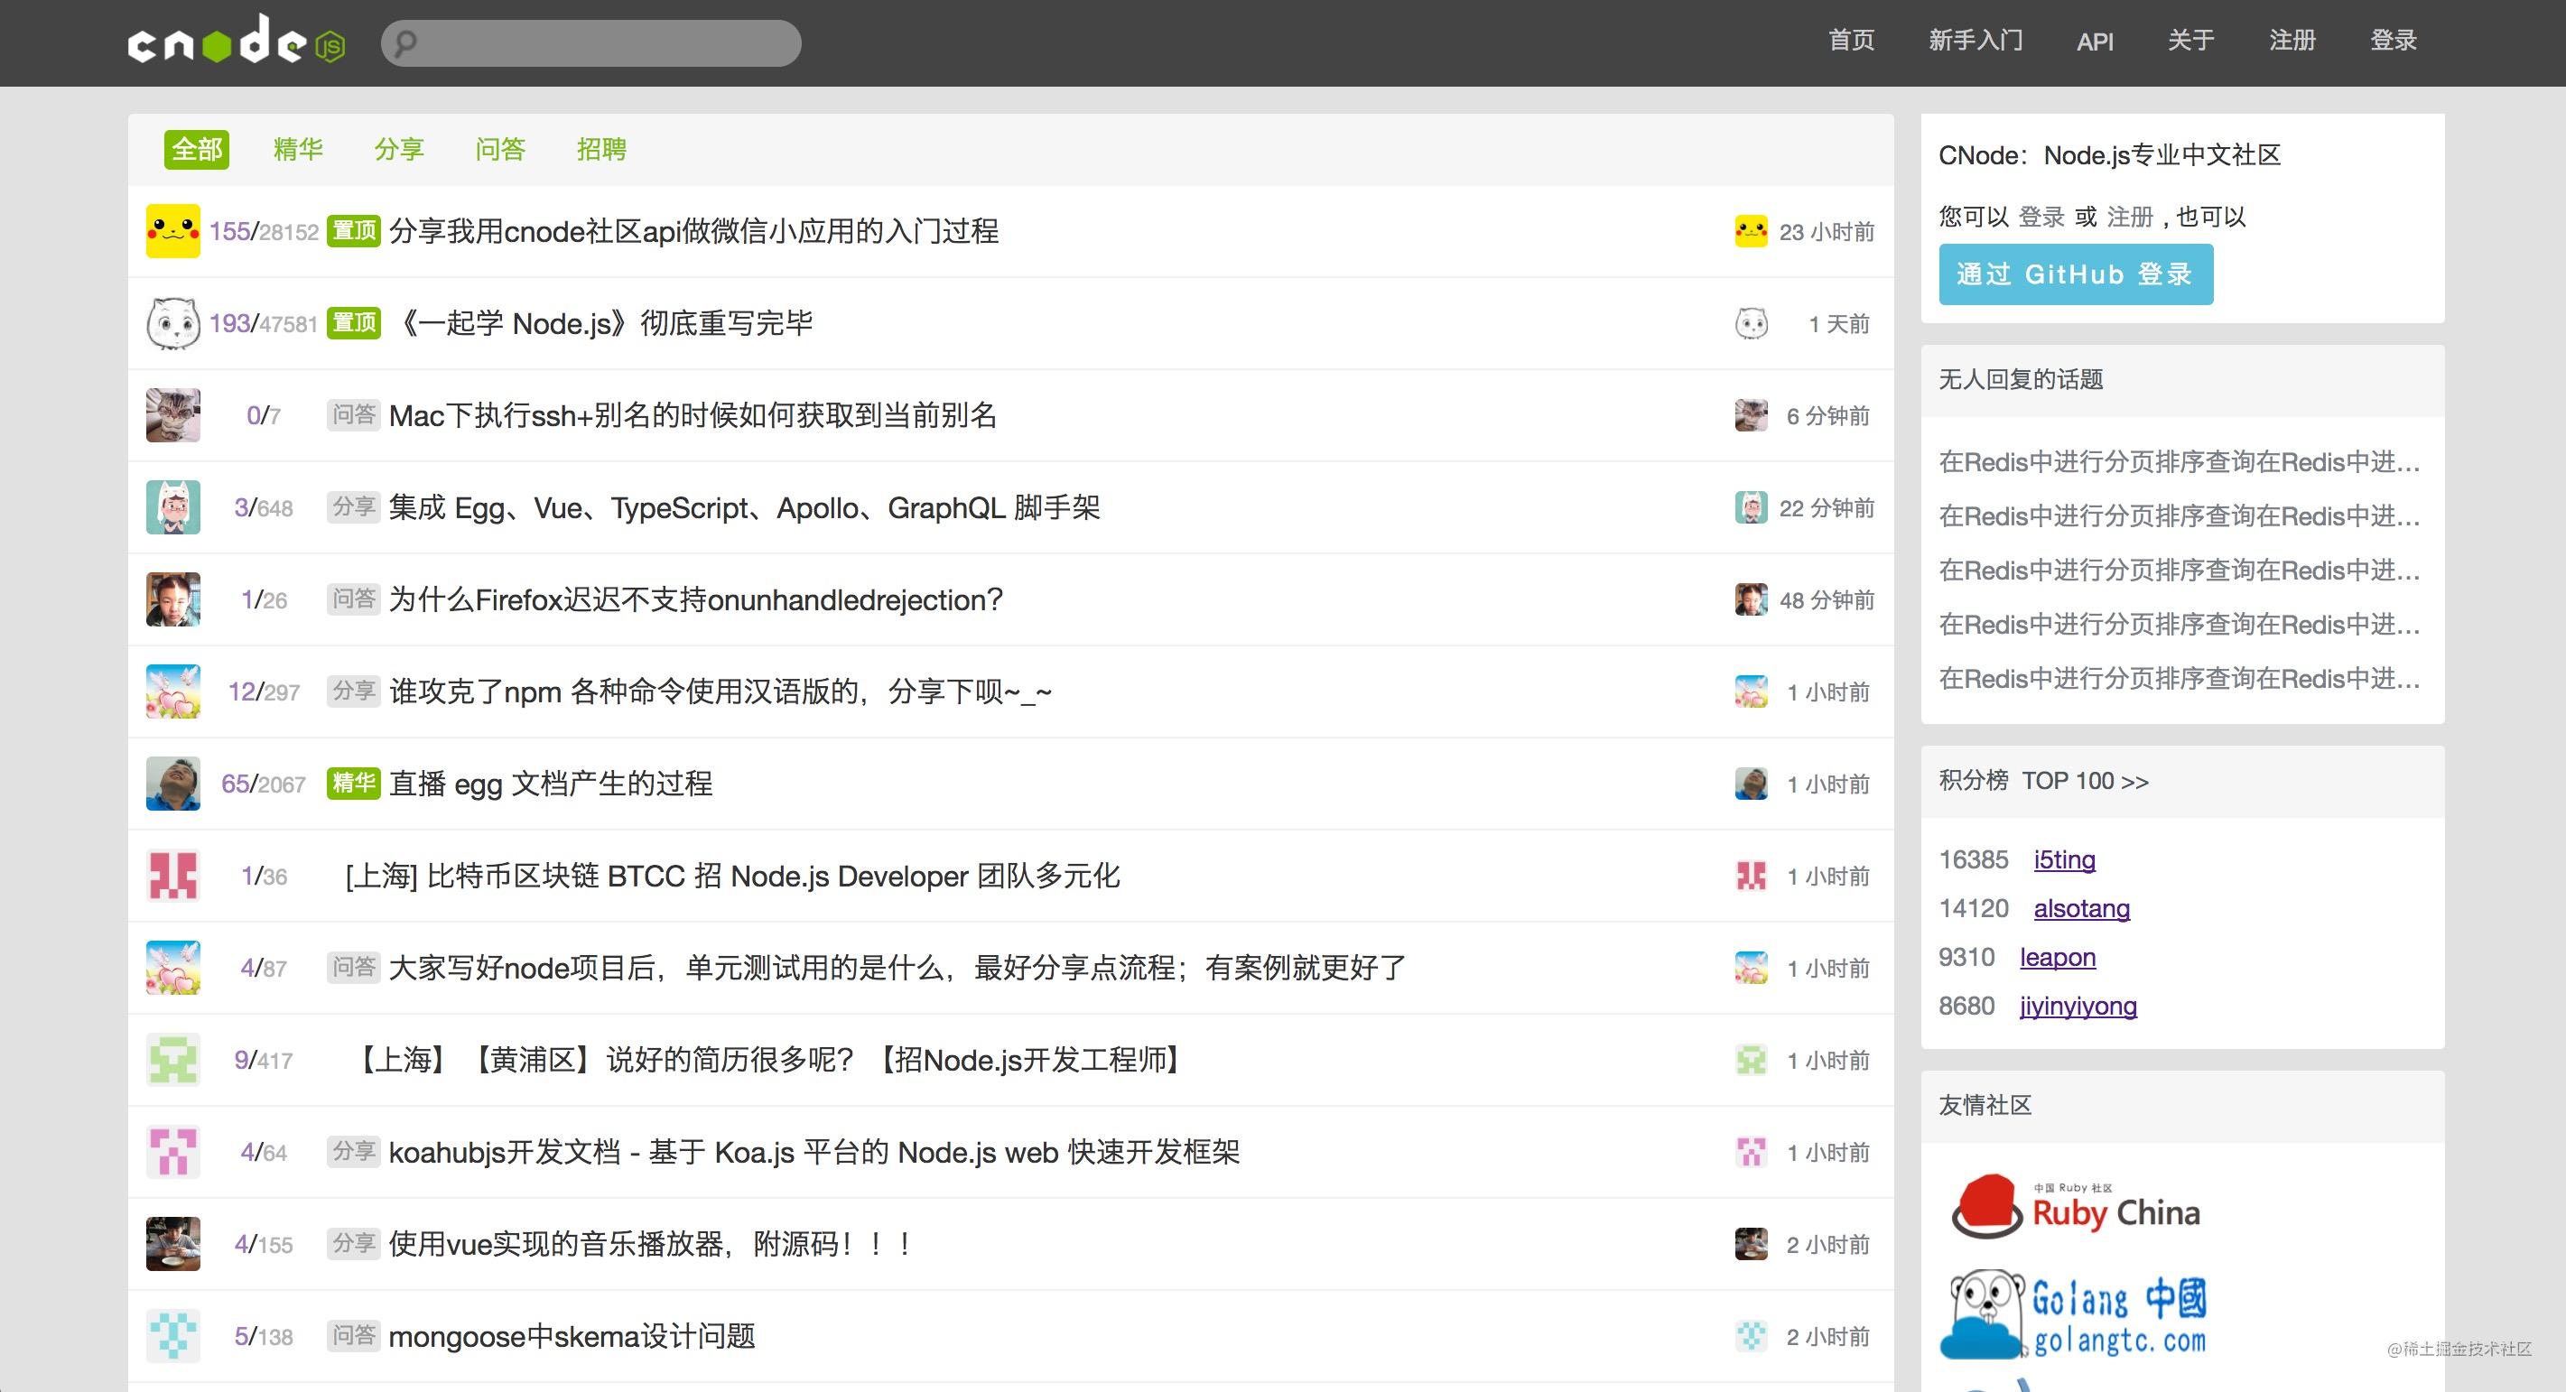Click 登录 in top navigation

[2394, 41]
